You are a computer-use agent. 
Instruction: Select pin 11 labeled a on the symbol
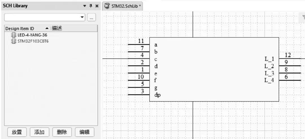coord(139,44)
